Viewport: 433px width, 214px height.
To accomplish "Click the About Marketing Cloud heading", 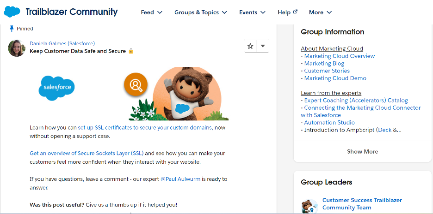I will tap(332, 49).
